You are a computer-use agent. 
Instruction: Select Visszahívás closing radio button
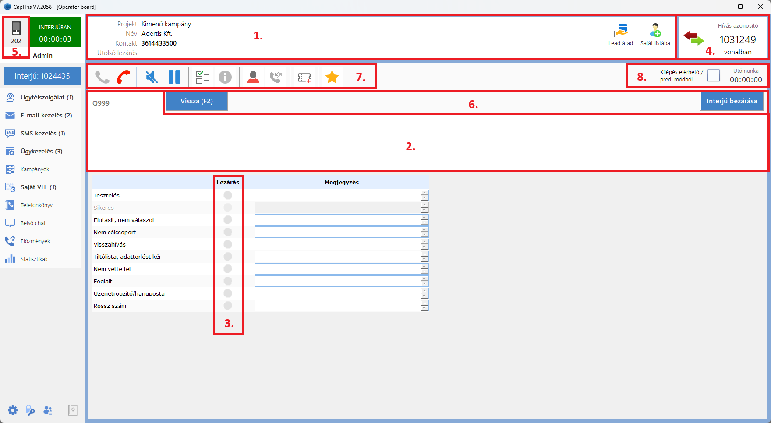[x=228, y=244]
